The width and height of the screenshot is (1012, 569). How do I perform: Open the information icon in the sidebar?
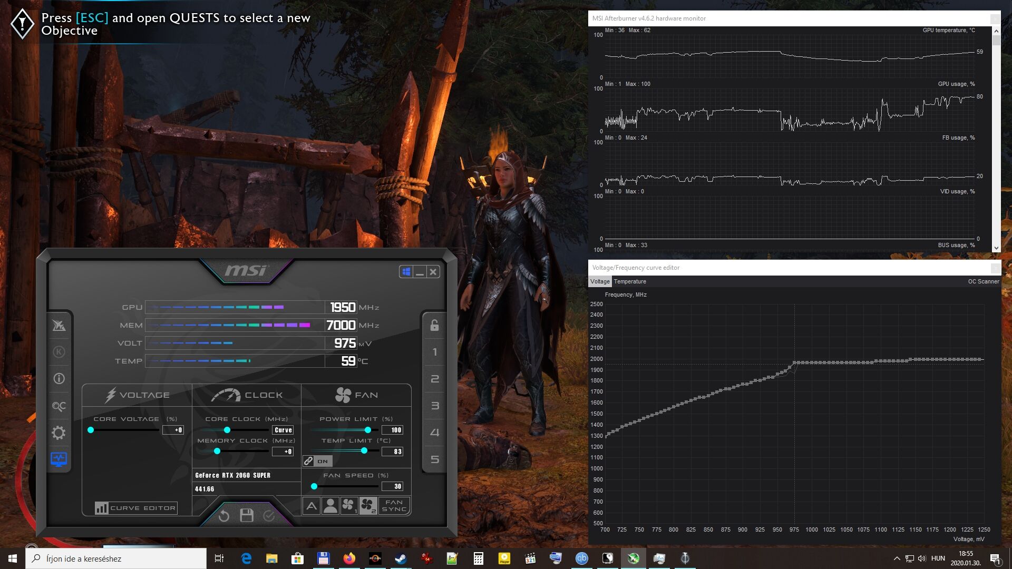point(59,379)
